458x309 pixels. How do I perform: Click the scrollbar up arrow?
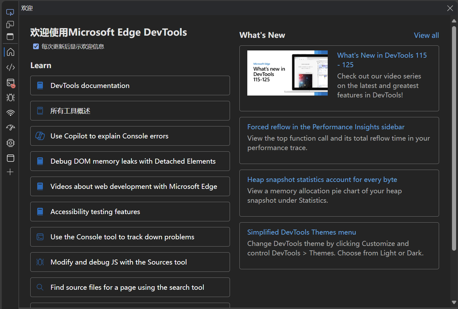click(x=454, y=21)
